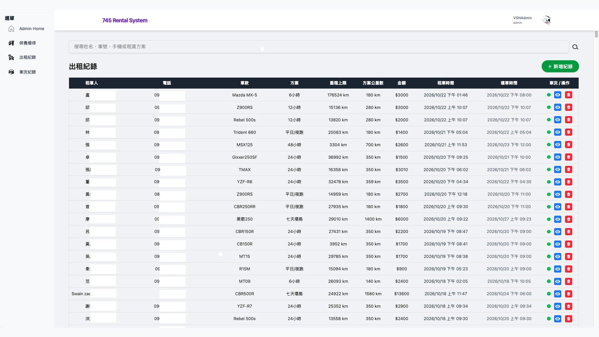This screenshot has height=337, width=599.
Task: View the MSX125 record with eye icon
Action: 557,145
